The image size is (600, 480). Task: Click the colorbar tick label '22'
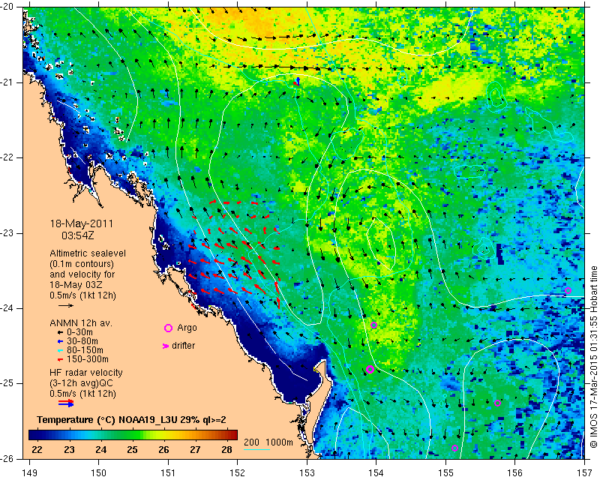coord(37,449)
